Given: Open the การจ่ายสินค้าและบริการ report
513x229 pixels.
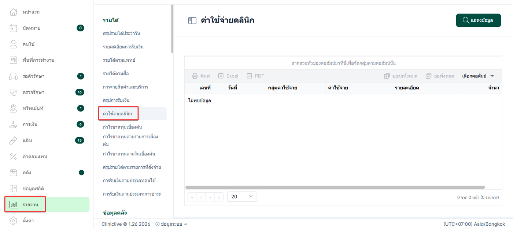Looking at the screenshot, I should (125, 87).
